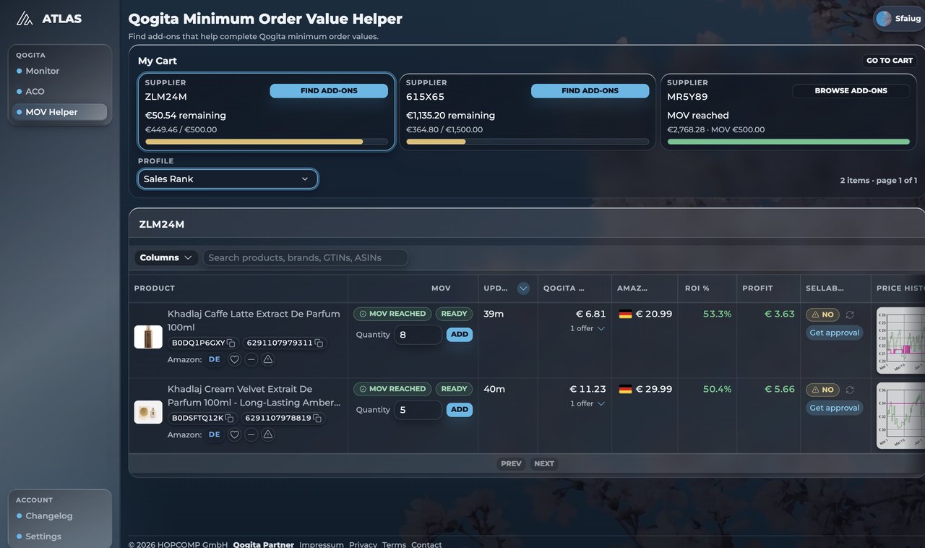
Task: Click the minus icon for Cream Velvet product
Action: [251, 434]
